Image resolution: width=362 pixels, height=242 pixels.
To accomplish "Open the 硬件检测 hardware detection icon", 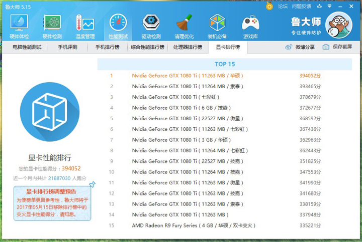I will (x=52, y=26).
